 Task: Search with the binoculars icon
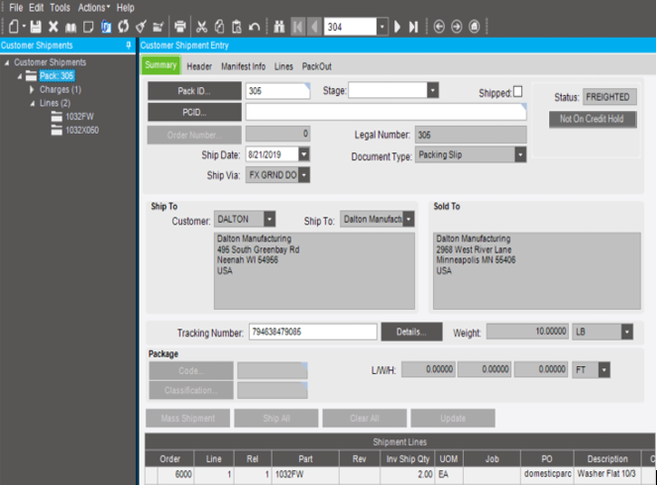tap(279, 27)
